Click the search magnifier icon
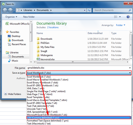The width and height of the screenshot is (133, 125). point(130,10)
